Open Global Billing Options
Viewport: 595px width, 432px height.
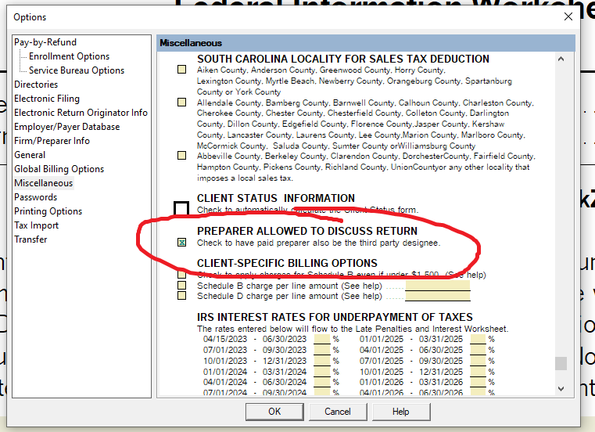click(x=59, y=169)
